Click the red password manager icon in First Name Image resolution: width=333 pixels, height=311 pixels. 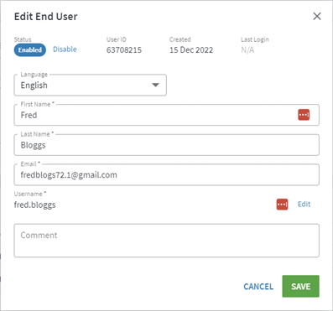pyautogui.click(x=304, y=115)
